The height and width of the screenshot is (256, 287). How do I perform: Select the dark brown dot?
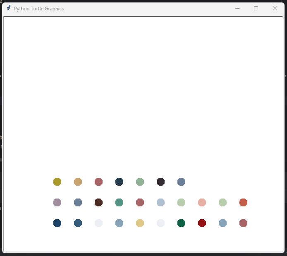pyautogui.click(x=98, y=203)
